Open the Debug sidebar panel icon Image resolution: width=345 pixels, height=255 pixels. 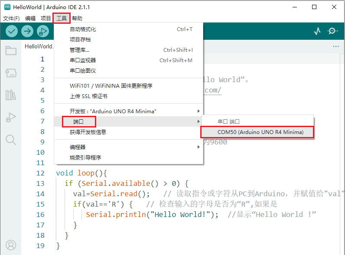tap(11, 118)
